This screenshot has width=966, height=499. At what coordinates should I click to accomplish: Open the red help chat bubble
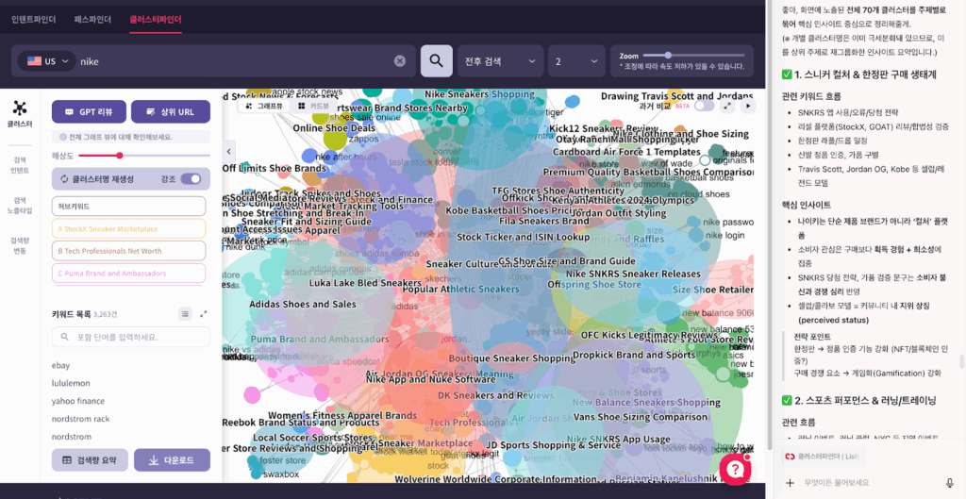click(734, 468)
